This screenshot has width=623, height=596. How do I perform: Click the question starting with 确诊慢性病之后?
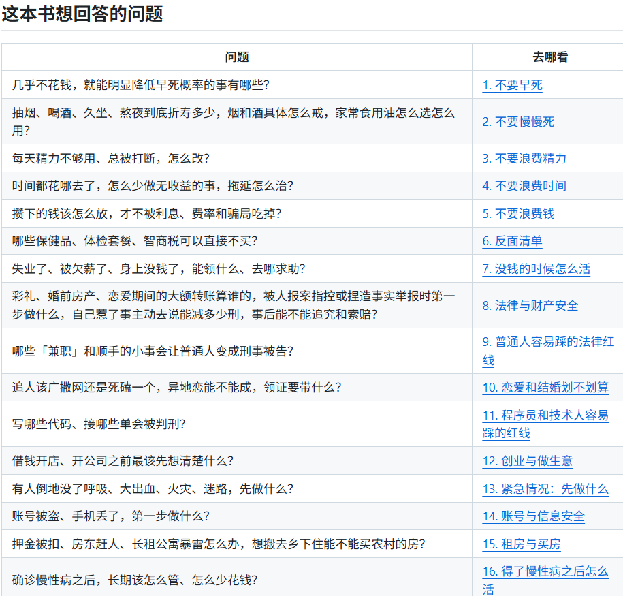click(135, 580)
